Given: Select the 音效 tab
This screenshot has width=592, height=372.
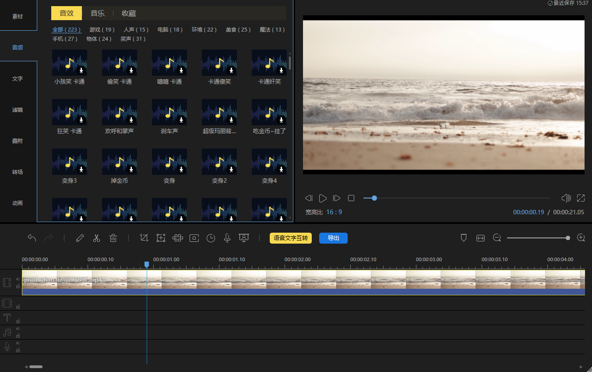Looking at the screenshot, I should 67,13.
